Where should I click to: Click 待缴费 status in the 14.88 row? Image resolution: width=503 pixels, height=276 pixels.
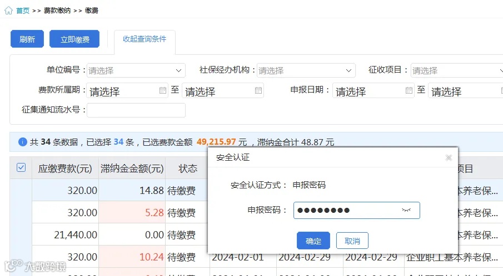pyautogui.click(x=181, y=191)
